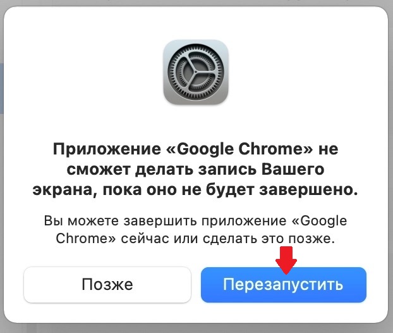Screen dimensions: 393x333
Task: Click the System Preferences gear icon
Action: coord(196,72)
